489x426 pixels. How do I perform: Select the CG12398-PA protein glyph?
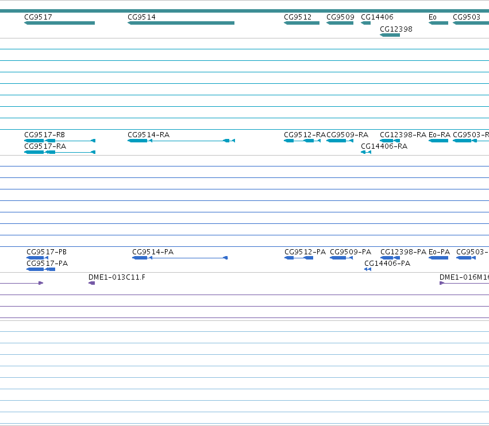coord(390,258)
